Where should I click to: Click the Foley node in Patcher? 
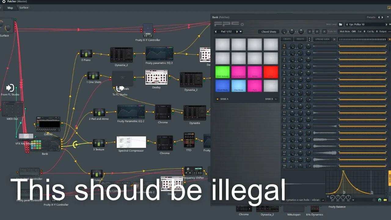coord(97,174)
